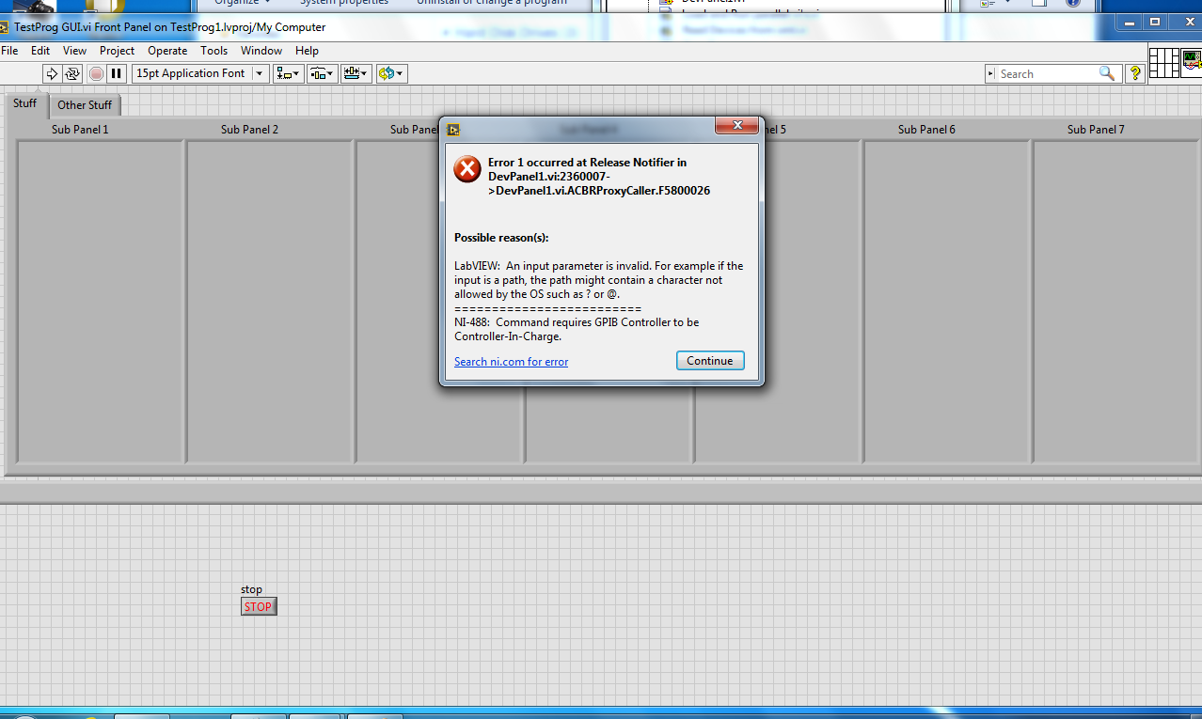The height and width of the screenshot is (719, 1202).
Task: Click inside the subpanel under Sub Panel 7
Action: [x=1115, y=302]
